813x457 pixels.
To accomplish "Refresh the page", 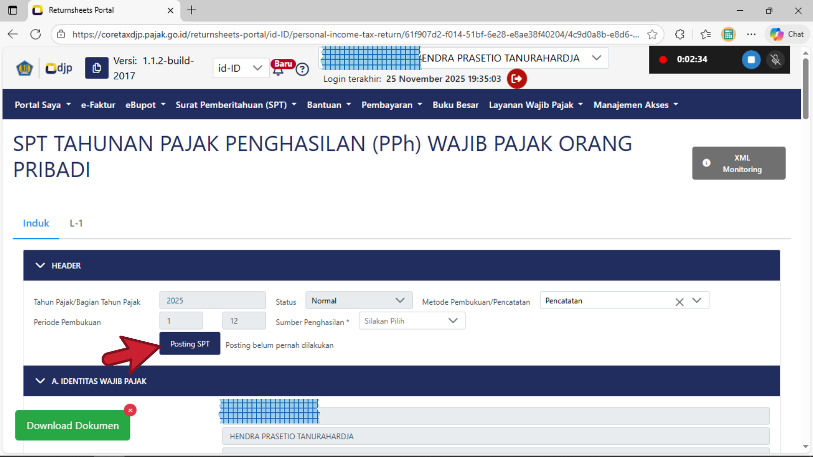I will pos(36,35).
